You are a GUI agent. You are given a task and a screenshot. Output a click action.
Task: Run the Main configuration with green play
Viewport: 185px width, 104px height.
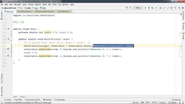[145, 8]
